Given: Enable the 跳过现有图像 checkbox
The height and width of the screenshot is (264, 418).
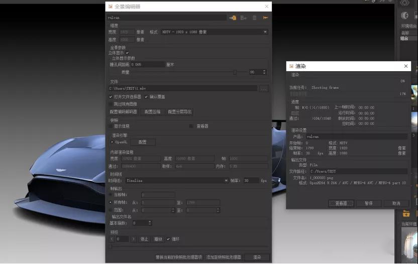Looking at the screenshot, I should (x=111, y=104).
